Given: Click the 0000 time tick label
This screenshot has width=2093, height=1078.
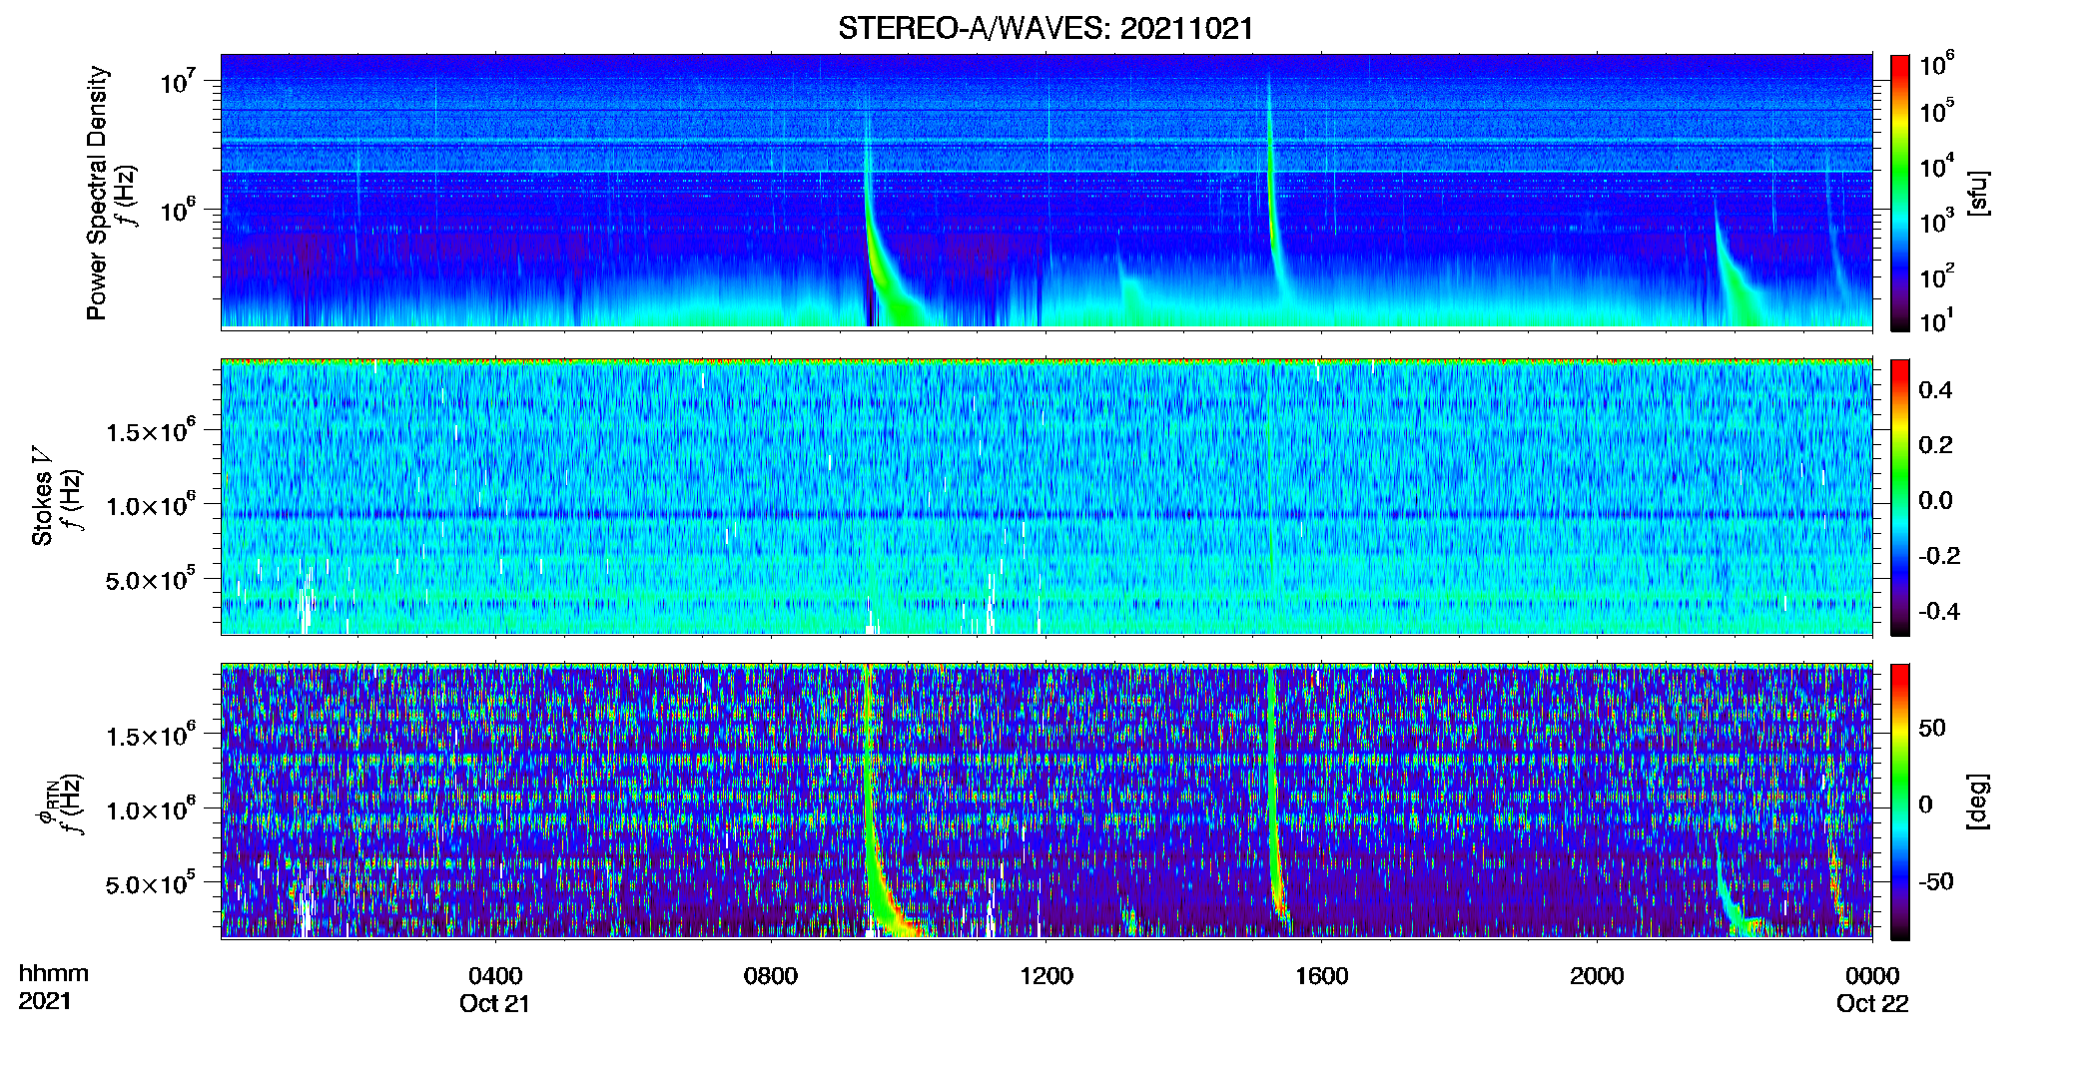Looking at the screenshot, I should coord(1872,975).
